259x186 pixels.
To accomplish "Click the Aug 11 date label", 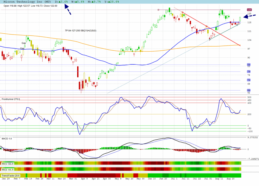I will tap(219, 179).
